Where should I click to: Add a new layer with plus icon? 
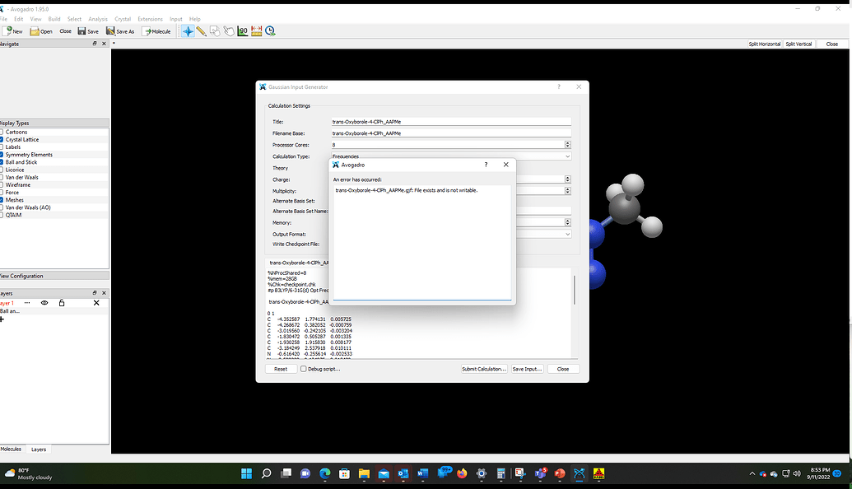(x=2, y=319)
